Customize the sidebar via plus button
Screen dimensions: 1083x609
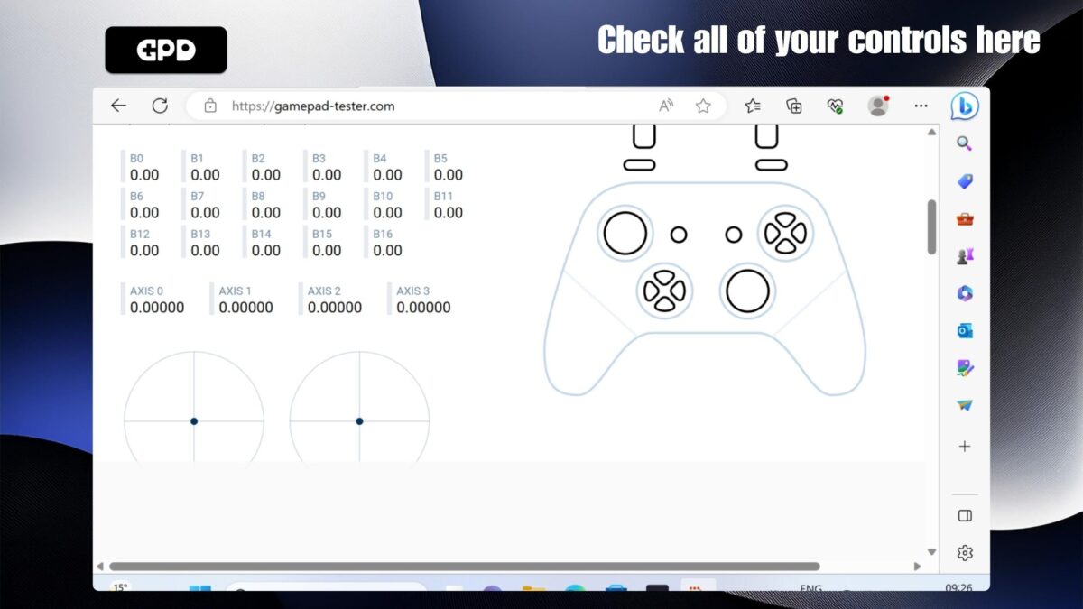965,446
